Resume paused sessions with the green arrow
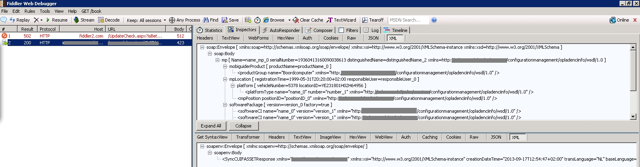The height and width of the screenshot is (167, 640). tap(57, 20)
